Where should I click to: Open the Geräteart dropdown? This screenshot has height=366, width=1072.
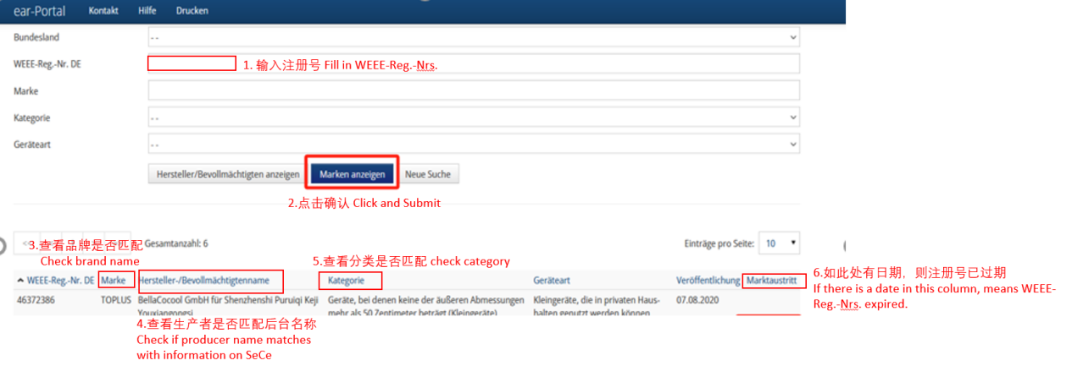(473, 145)
